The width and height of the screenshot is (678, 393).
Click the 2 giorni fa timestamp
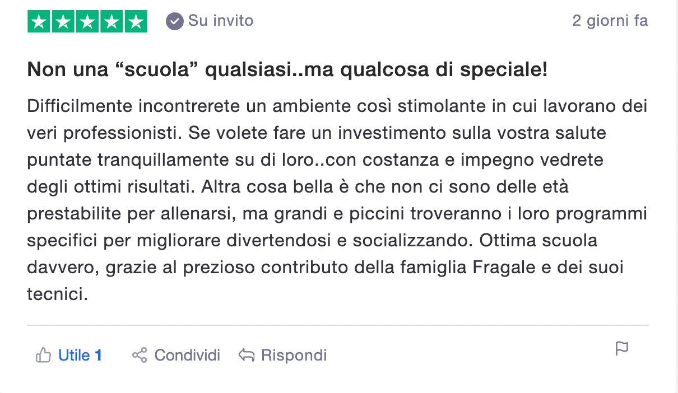609,20
